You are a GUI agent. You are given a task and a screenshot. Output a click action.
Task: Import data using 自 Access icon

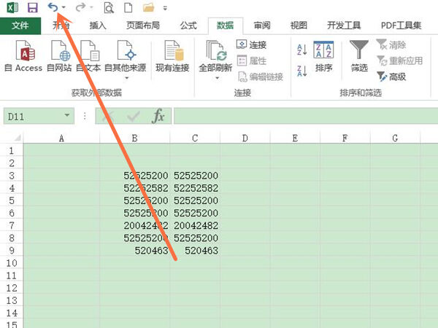(24, 56)
